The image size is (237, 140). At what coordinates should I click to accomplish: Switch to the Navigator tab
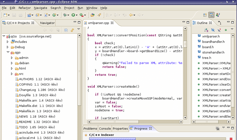[47, 23]
